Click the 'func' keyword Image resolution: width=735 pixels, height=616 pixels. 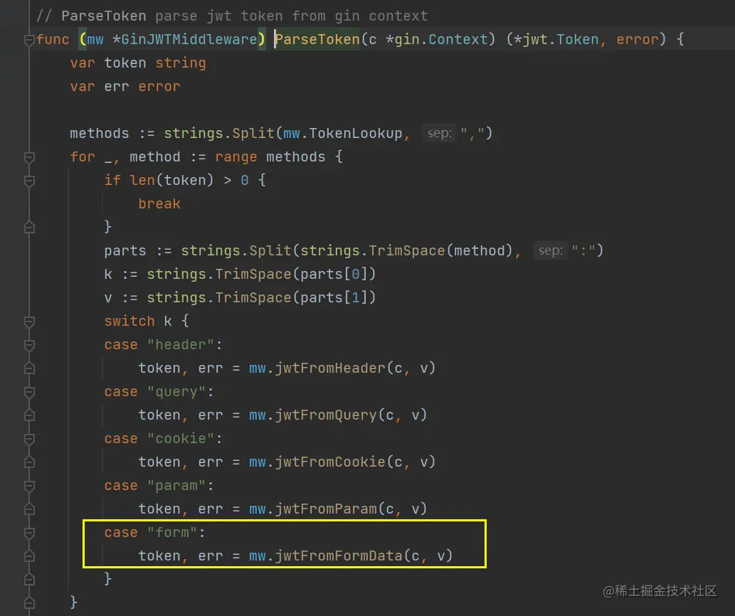[x=53, y=39]
